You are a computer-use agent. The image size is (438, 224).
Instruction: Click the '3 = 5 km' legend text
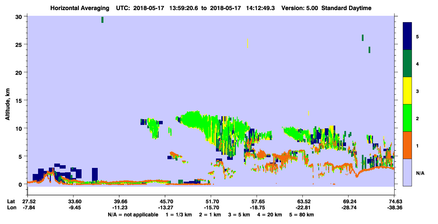click(x=240, y=215)
